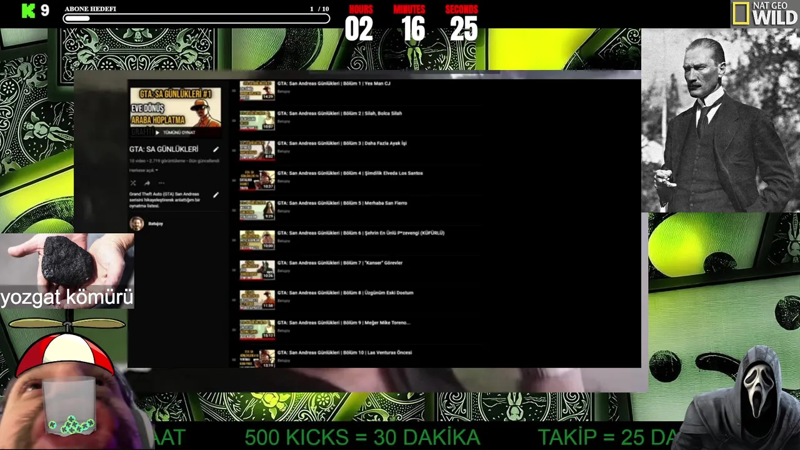
Task: Edit the GTA: SA GÜNLÜKLERİ playlist title pencil
Action: [x=216, y=149]
